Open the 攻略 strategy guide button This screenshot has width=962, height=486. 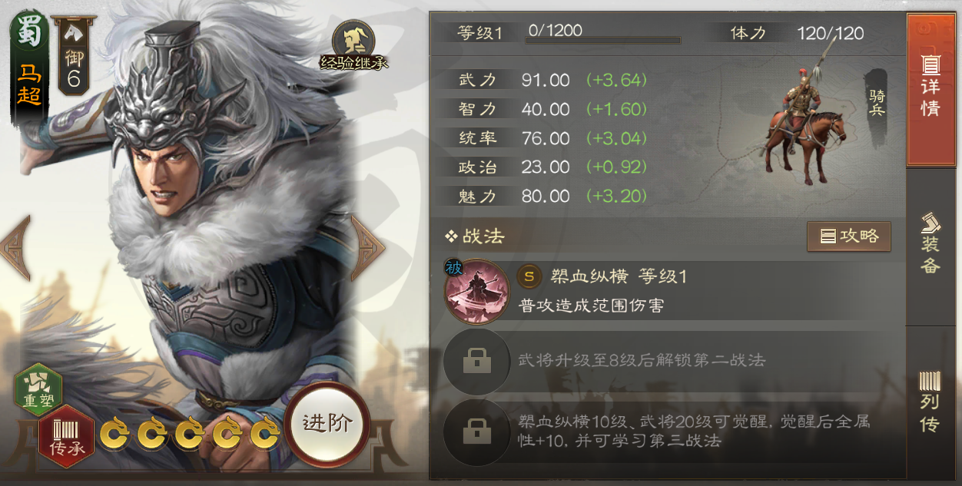849,236
